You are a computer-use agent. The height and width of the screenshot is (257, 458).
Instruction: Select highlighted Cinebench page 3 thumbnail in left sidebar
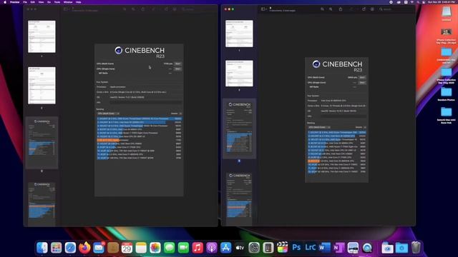click(x=42, y=143)
